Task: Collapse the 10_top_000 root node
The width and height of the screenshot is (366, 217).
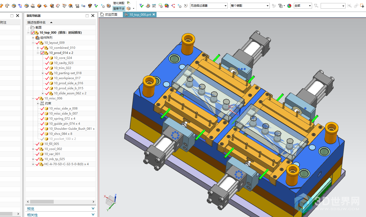Action: [x=28, y=33]
